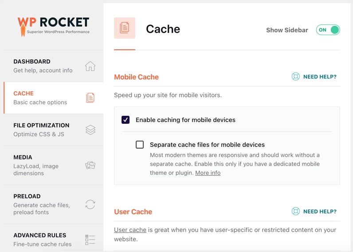Click the Preload refresh arrows icon
This screenshot has height=252, width=353.
pyautogui.click(x=90, y=204)
